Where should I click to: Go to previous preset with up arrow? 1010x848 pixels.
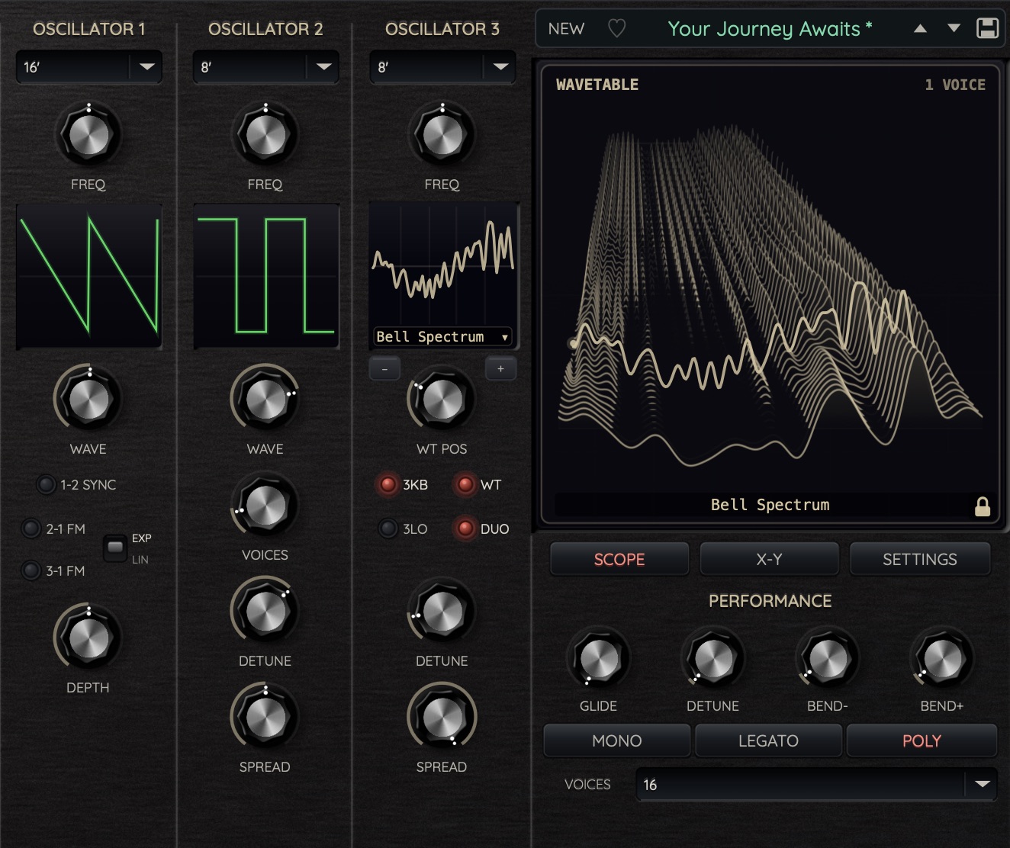click(920, 28)
